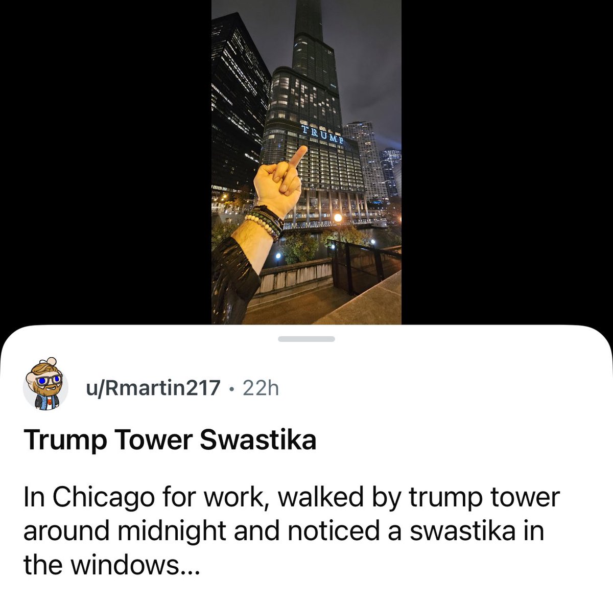The image size is (613, 602).
Task: Tap 'the windows' at the end of text
Action: (100, 565)
